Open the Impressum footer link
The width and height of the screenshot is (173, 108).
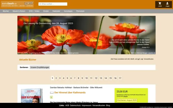pyautogui.click(x=86, y=105)
